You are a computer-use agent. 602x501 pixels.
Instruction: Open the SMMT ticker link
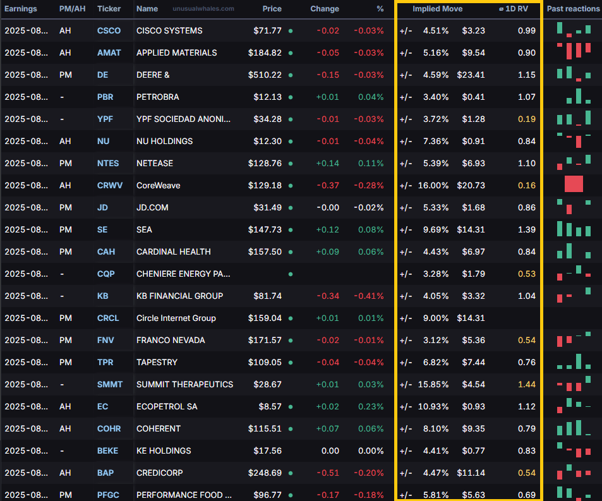110,385
